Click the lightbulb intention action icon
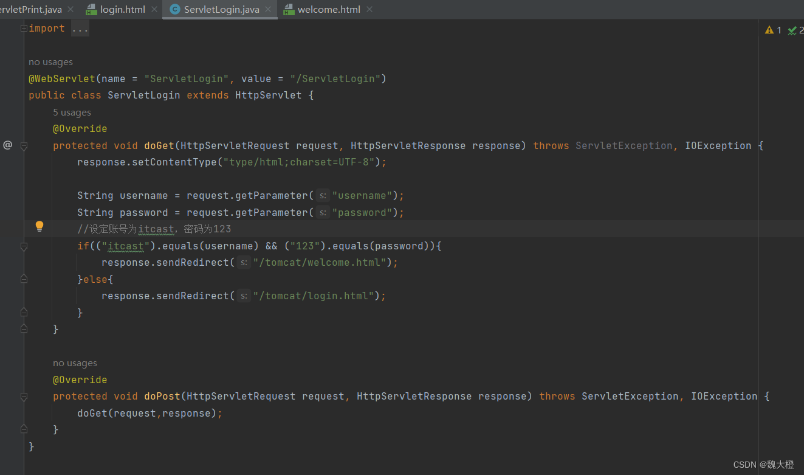 pyautogui.click(x=39, y=226)
